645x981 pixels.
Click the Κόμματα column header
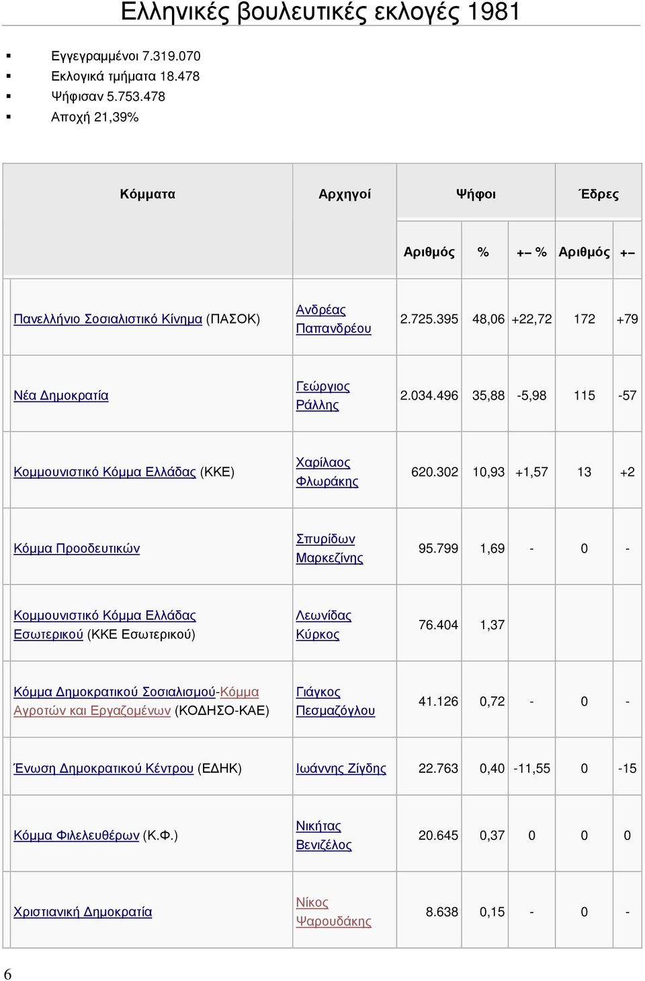[147, 194]
